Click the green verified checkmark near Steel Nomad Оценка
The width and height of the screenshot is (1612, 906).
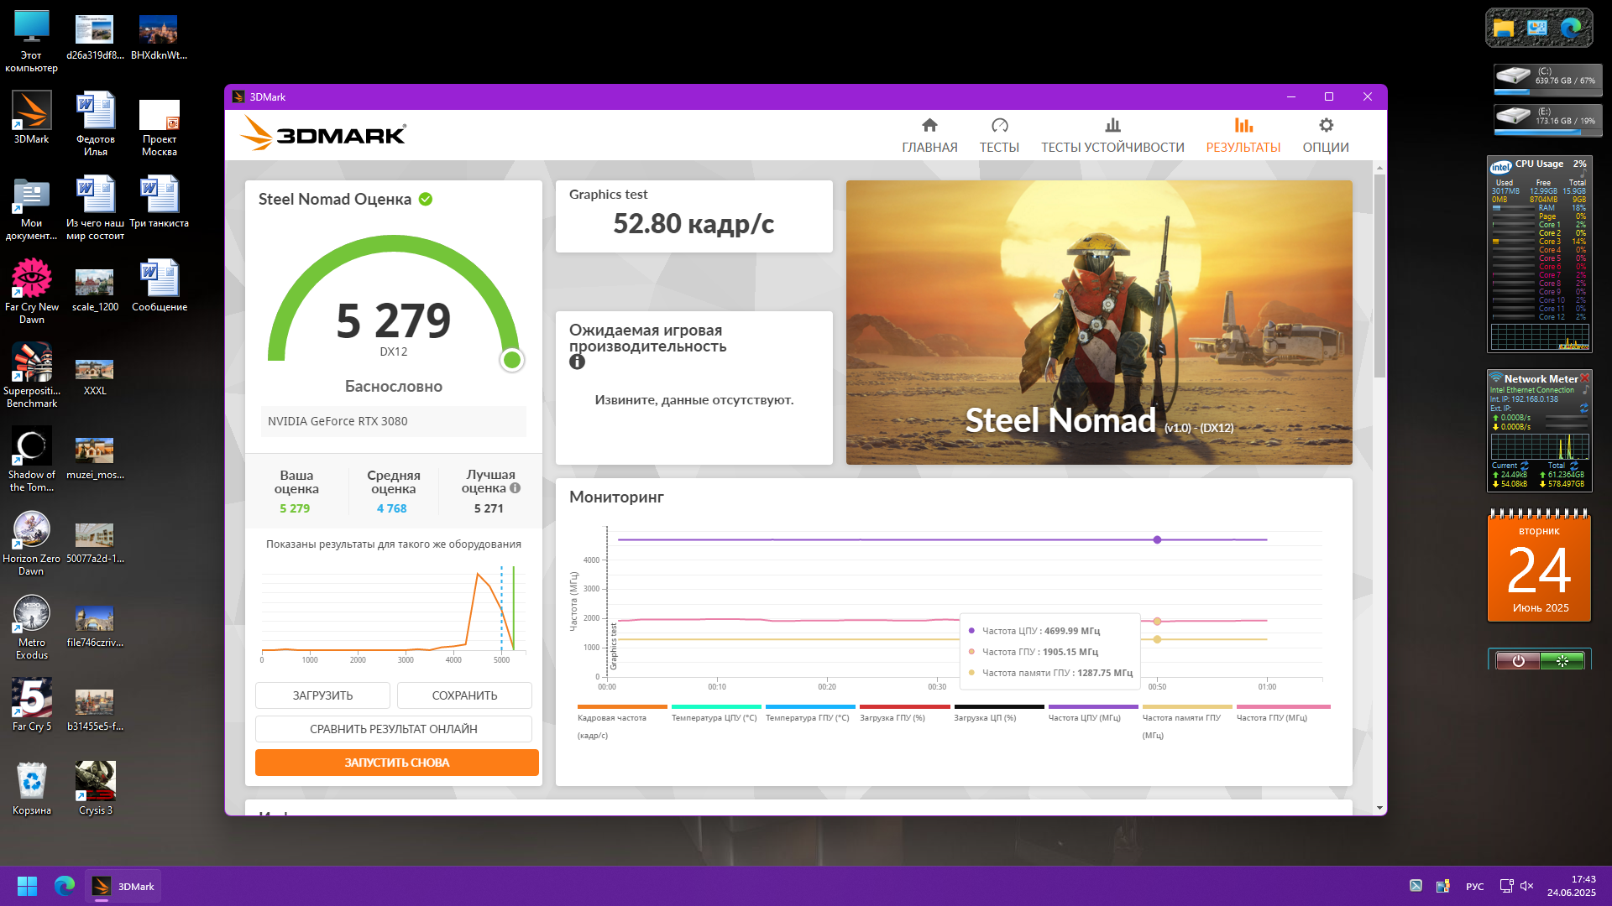point(426,200)
